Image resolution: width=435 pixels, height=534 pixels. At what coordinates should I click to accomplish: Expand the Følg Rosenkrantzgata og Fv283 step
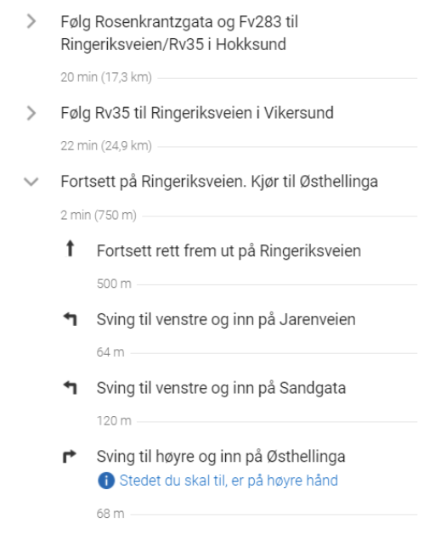[x=31, y=21]
